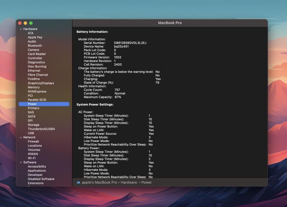Screen dimensions: 287x207
Task: Select FireWire in the sidebar
Action: (34, 79)
